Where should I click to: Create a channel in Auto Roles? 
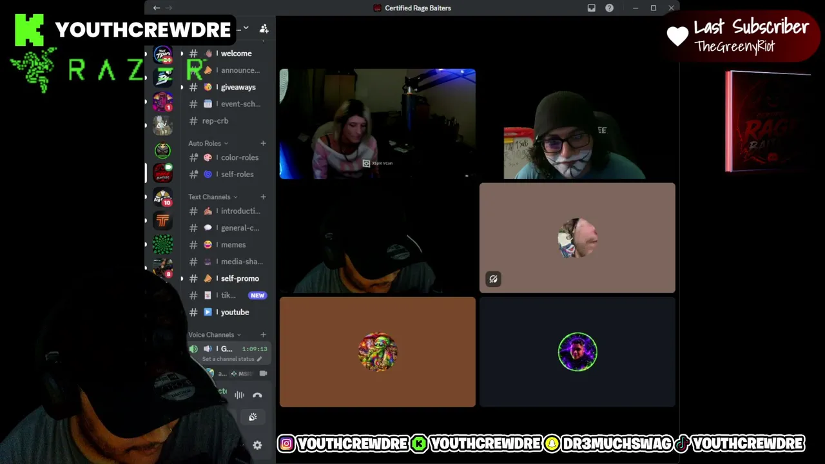coord(263,143)
